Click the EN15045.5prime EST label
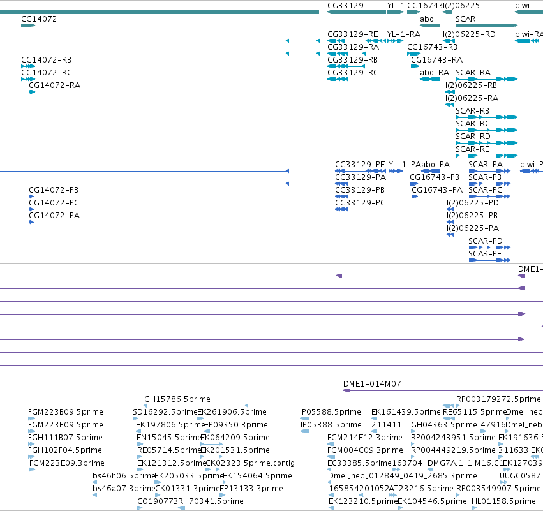This screenshot has height=511, width=543. tap(168, 438)
